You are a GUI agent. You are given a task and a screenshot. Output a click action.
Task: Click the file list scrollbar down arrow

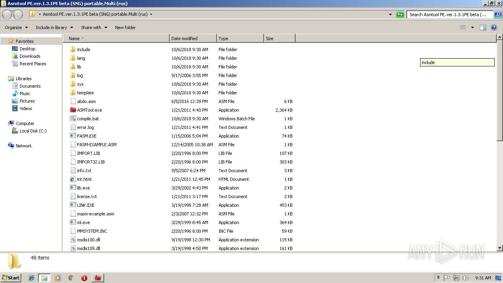tap(499, 248)
